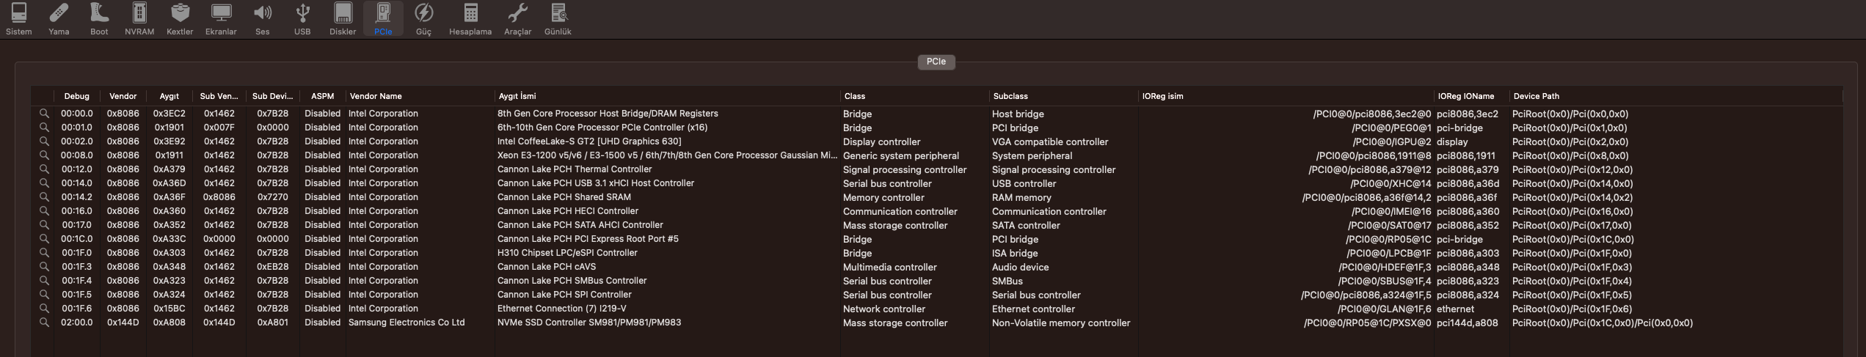The width and height of the screenshot is (1866, 357).
Task: Open the Güç power section
Action: coord(423,18)
